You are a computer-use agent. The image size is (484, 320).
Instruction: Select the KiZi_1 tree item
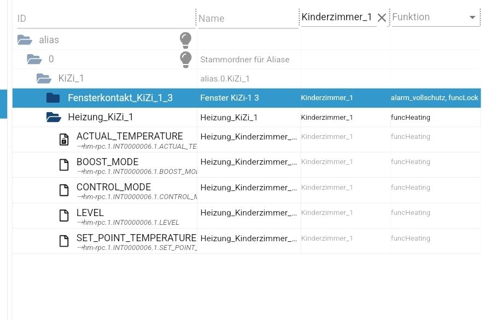click(x=71, y=78)
